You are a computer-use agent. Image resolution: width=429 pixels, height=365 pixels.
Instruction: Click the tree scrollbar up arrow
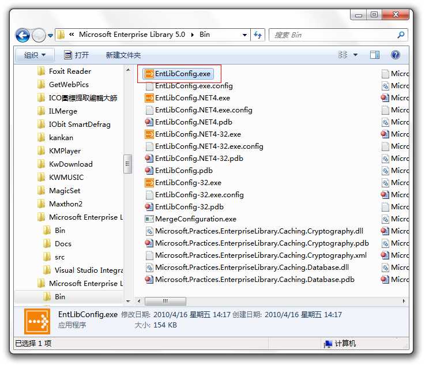128,70
